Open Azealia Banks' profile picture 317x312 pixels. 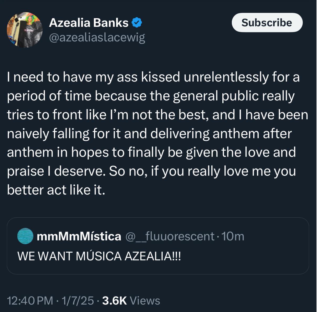(24, 30)
